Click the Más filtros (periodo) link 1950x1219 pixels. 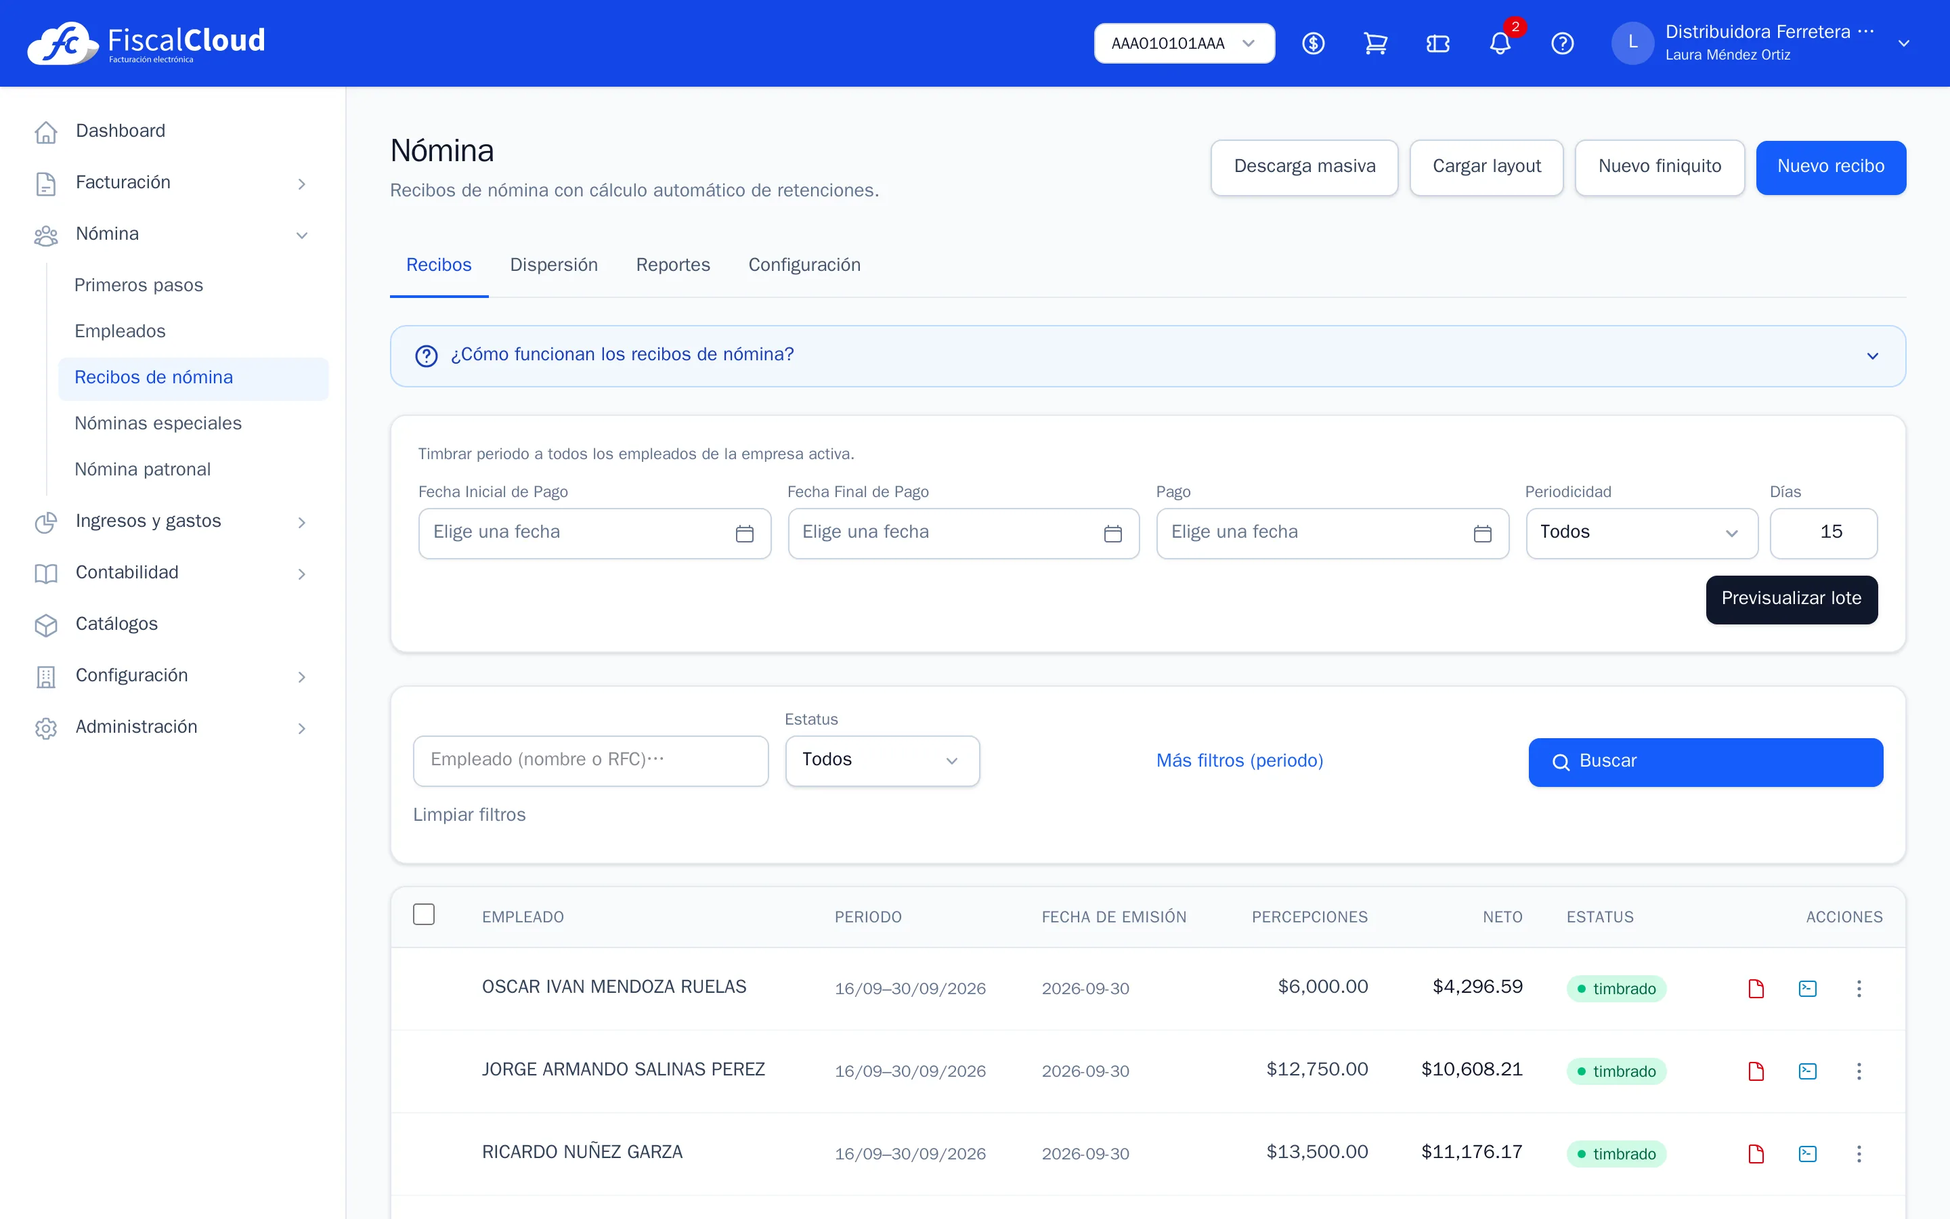coord(1239,761)
